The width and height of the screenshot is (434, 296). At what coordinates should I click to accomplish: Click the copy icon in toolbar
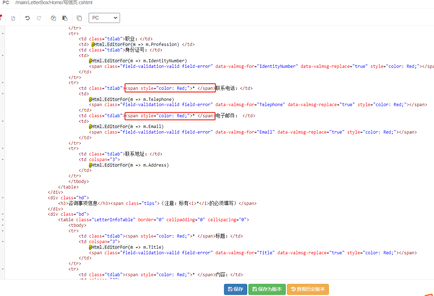tap(53, 18)
